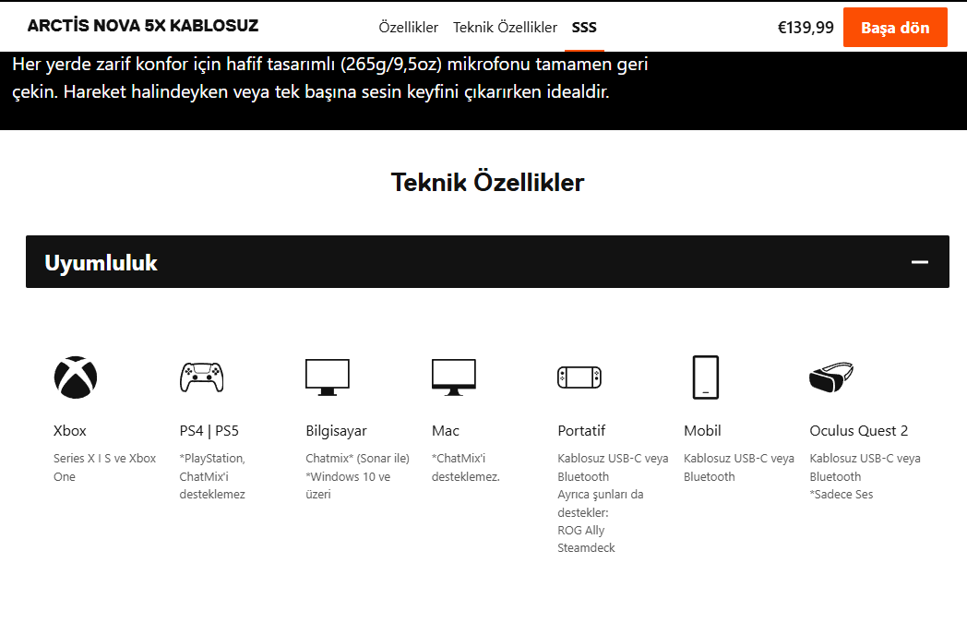This screenshot has height=623, width=967.
Task: Click 'Kablosuz USB-C veya Bluetooth' under Mobil
Action: click(x=739, y=468)
